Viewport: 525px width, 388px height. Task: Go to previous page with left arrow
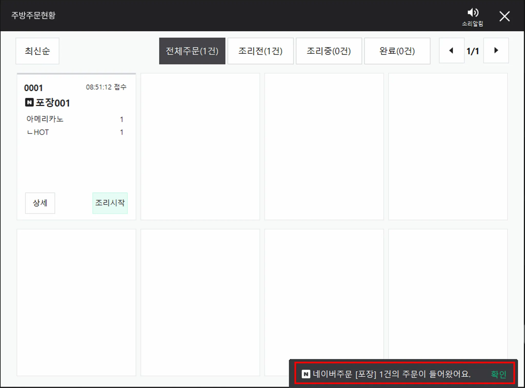[451, 51]
